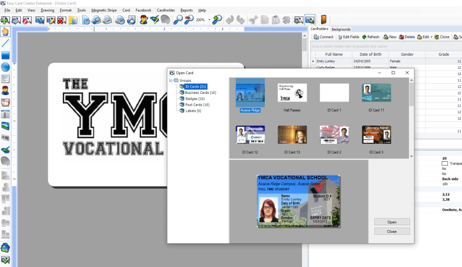Click Refresh in Cardholders panel
This screenshot has width=462, height=267.
tap(371, 37)
